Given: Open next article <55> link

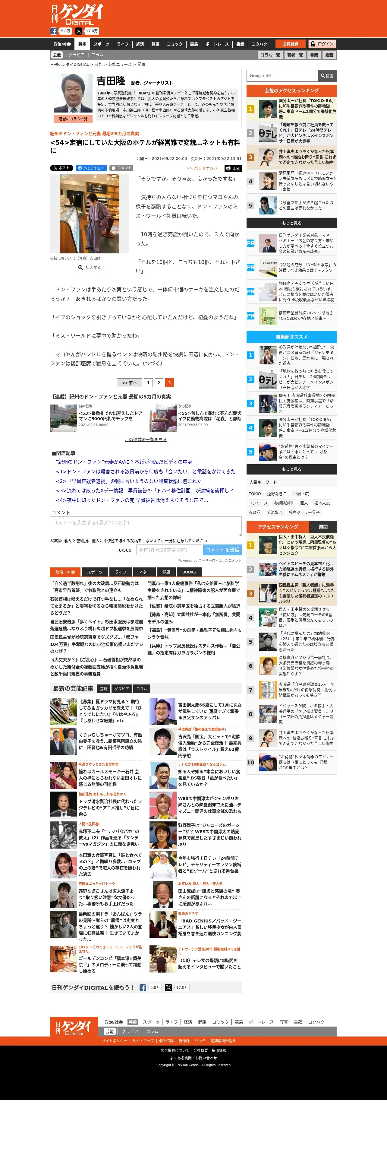Looking at the screenshot, I should tap(209, 415).
